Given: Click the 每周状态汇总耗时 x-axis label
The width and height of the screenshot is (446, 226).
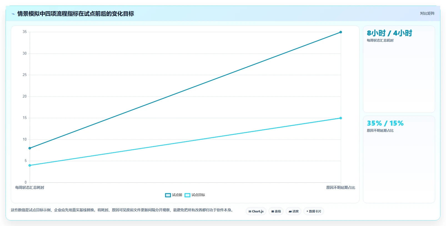Looking at the screenshot, I should (30, 188).
